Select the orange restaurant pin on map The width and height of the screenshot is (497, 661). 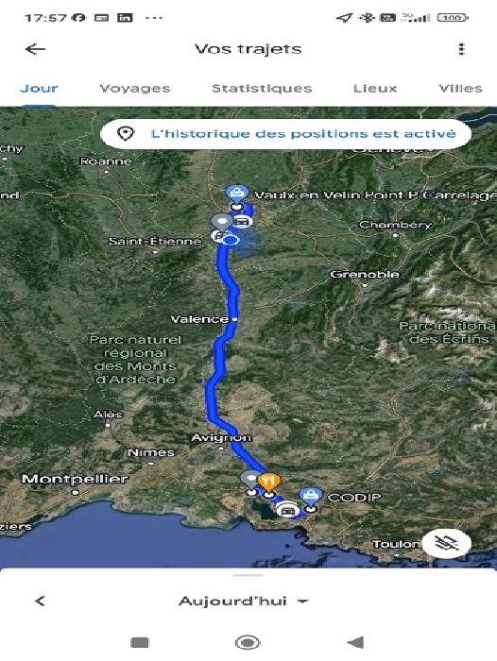[x=269, y=483]
